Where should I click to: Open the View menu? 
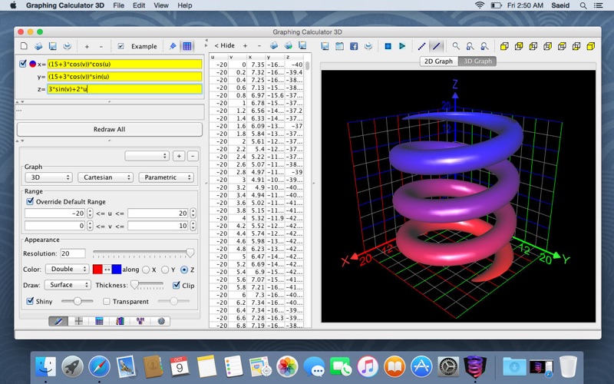161,5
